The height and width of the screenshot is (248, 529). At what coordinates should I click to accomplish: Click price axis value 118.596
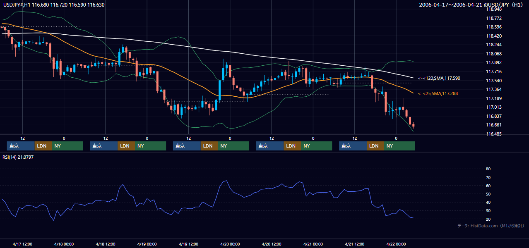pyautogui.click(x=493, y=27)
